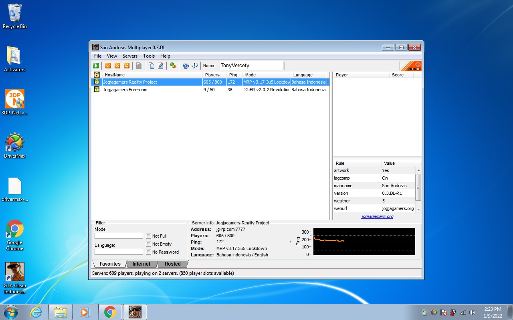Click the rules list scrollbar down arrow
513x320 pixels.
tap(418, 209)
